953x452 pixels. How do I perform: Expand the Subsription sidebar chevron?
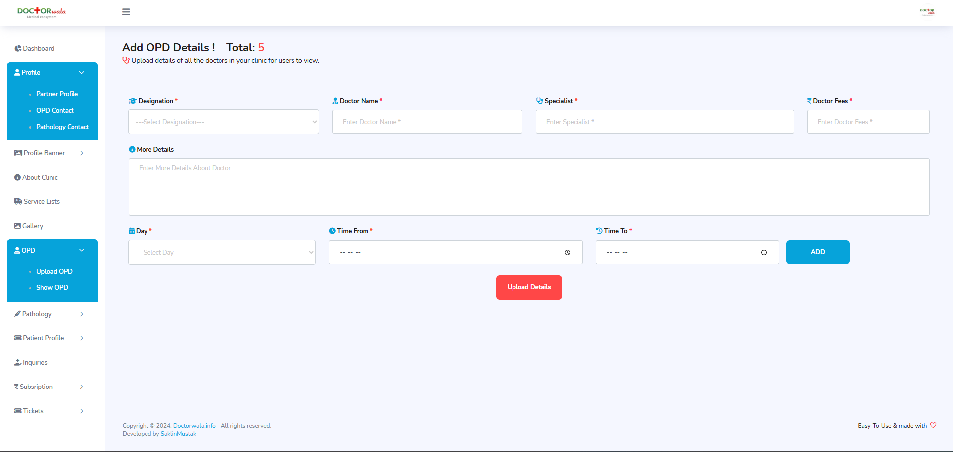(x=82, y=387)
